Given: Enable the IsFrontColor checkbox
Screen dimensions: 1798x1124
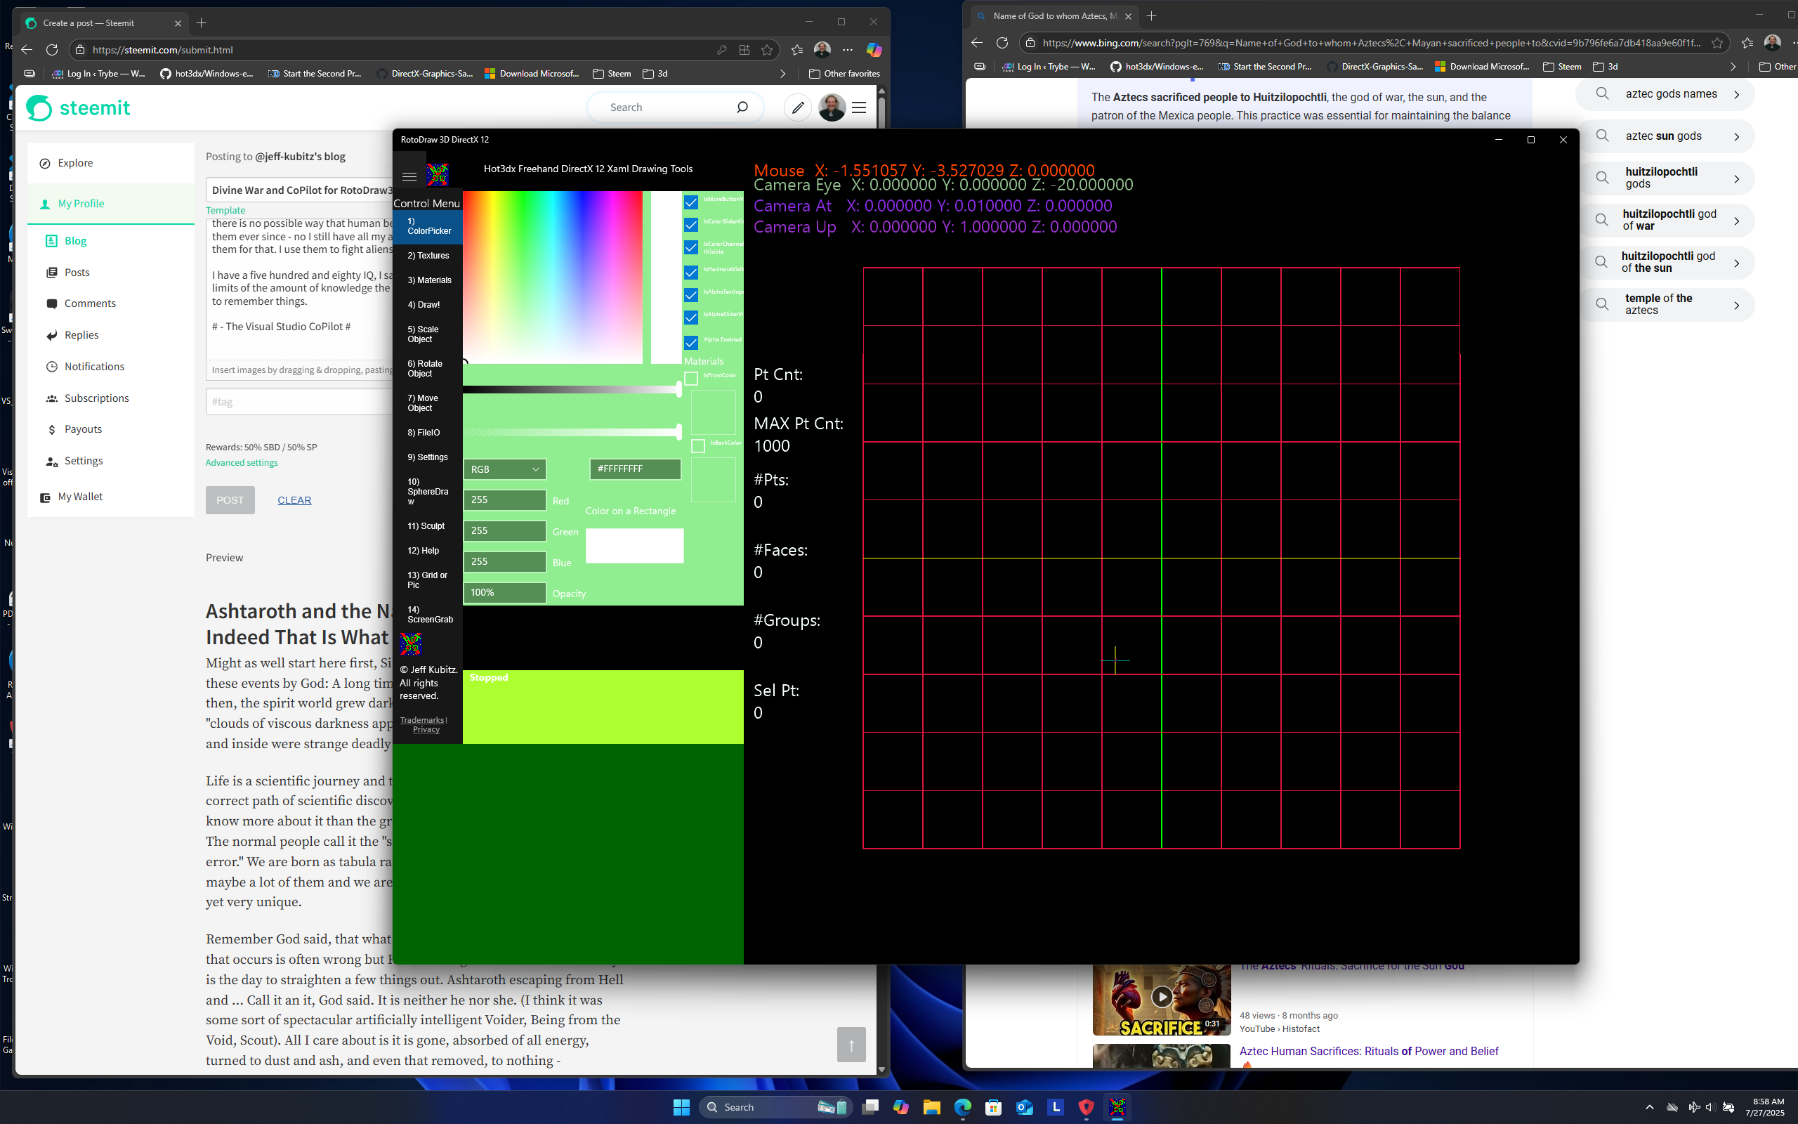Looking at the screenshot, I should [691, 379].
